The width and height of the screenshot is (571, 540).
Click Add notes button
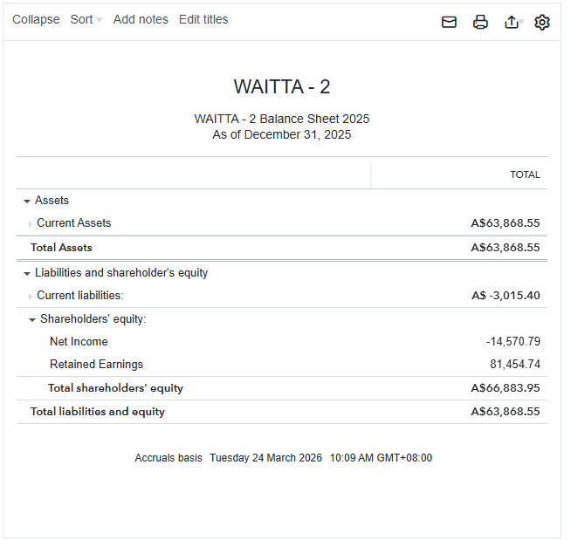coord(141,19)
